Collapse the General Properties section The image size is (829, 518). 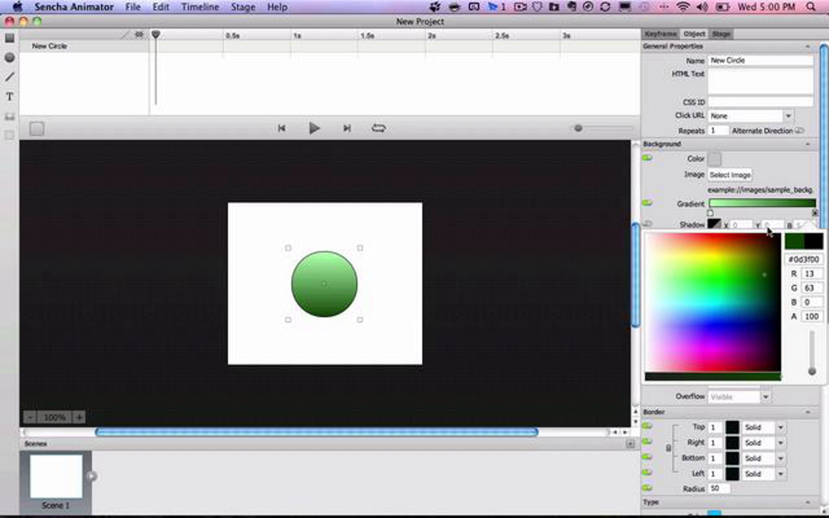[808, 46]
